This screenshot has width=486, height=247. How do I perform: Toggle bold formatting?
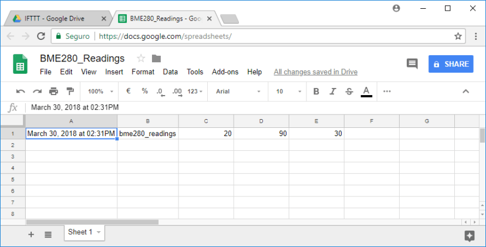(316, 92)
